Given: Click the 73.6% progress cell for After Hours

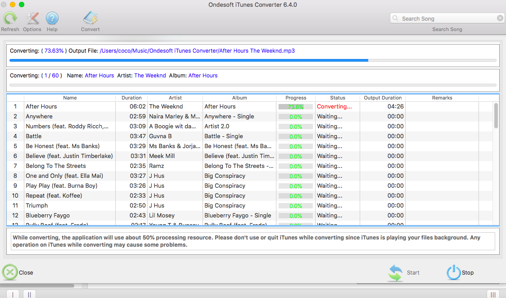Looking at the screenshot, I should click(x=296, y=107).
